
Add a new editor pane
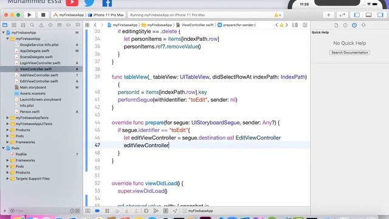coord(305,25)
